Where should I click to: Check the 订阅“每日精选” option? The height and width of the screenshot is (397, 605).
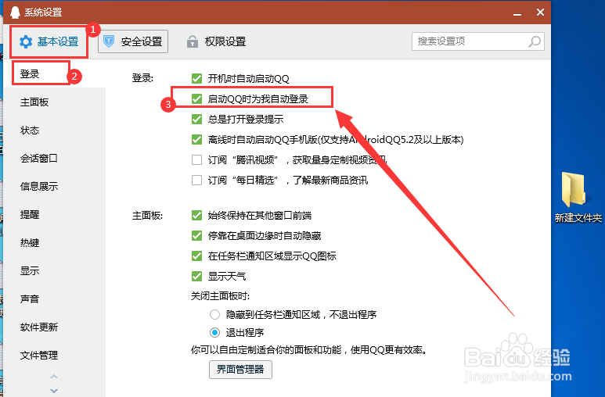[196, 180]
